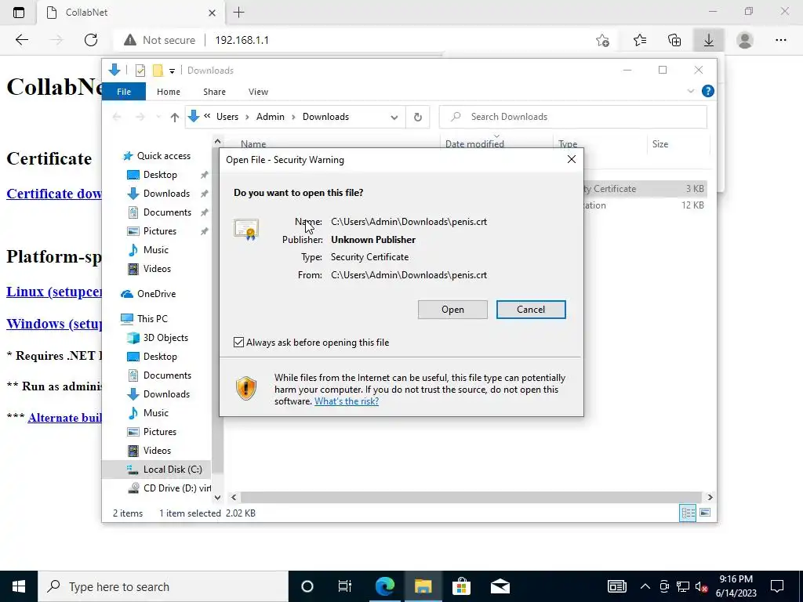Switch to the Share ribbon tab
The height and width of the screenshot is (602, 803).
pos(214,92)
